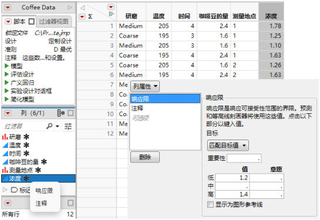Image resolution: width=320 pixels, height=220 pixels.
Task: Click the table top-left columns red triangle
Action: click(x=111, y=7)
